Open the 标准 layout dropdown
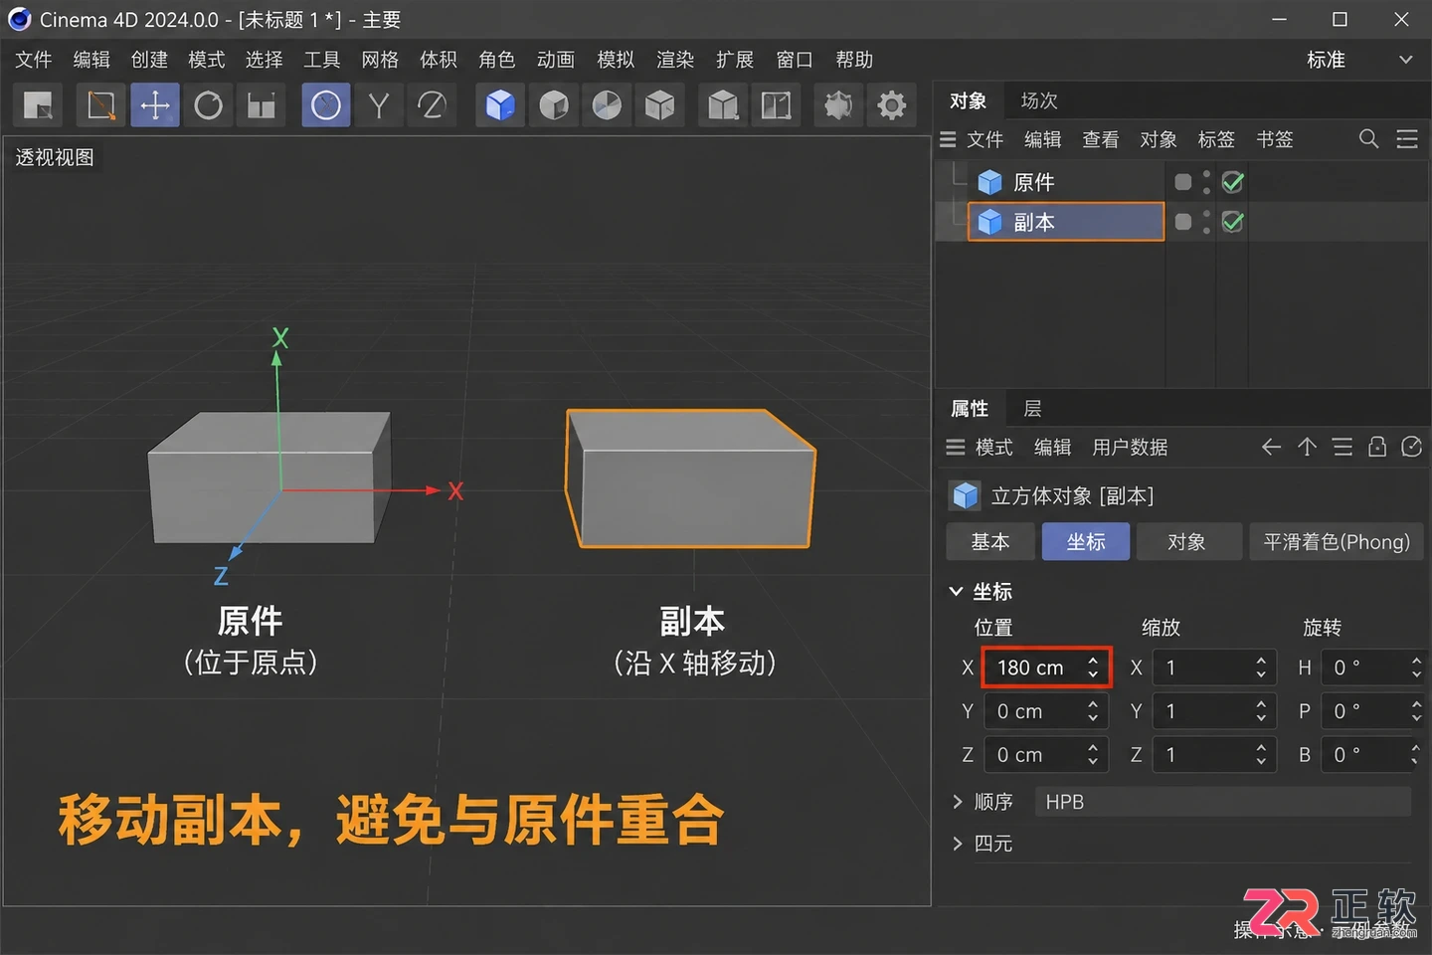Viewport: 1432px width, 955px height. point(1359,60)
